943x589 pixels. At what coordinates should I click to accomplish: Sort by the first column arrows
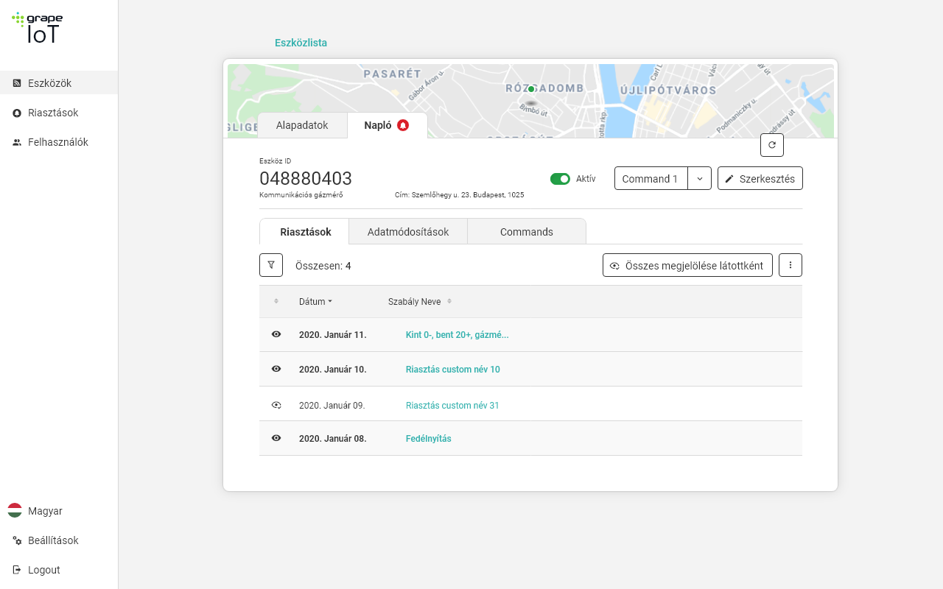coord(276,301)
